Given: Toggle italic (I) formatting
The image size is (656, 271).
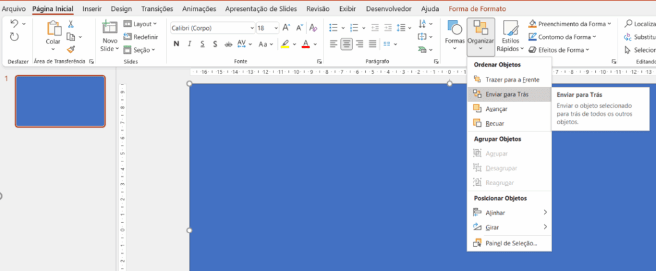Looking at the screenshot, I should (189, 44).
